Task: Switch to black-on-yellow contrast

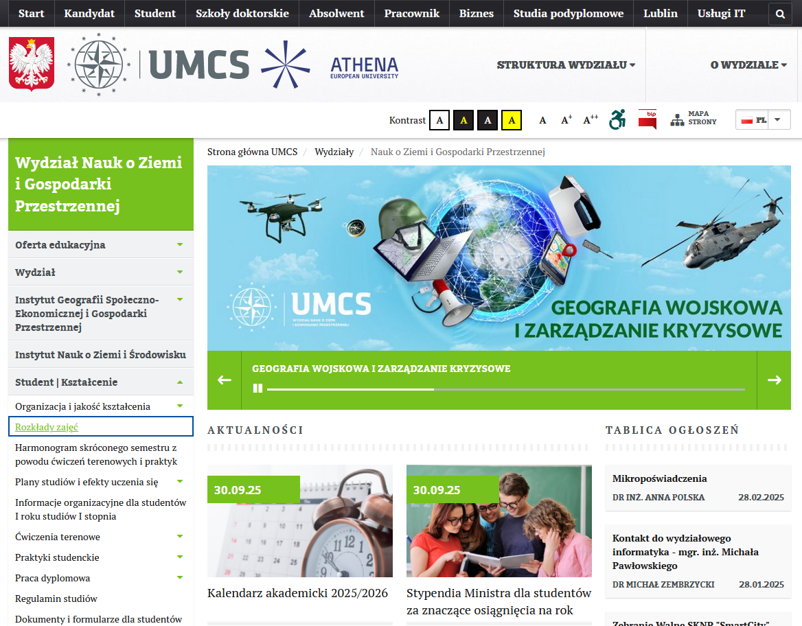Action: (512, 120)
